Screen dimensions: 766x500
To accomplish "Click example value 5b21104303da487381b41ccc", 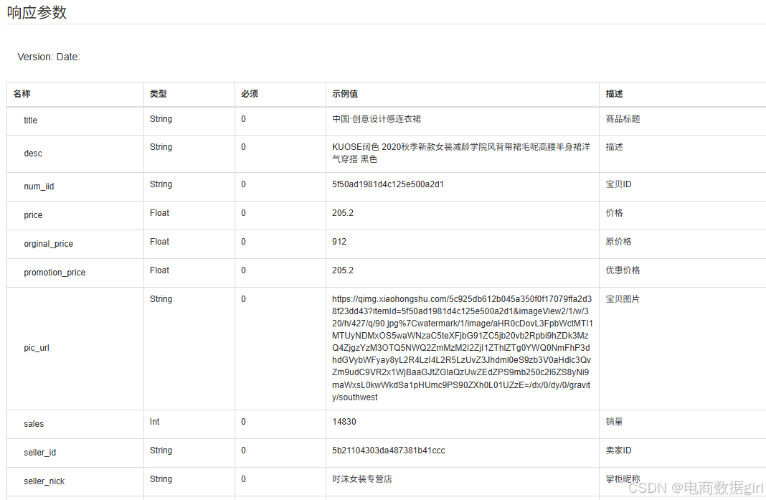I will click(x=388, y=451).
